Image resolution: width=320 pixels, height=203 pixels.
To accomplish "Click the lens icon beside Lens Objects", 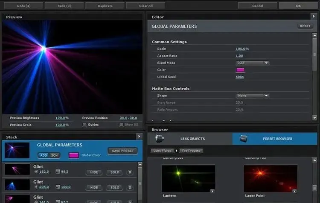I will 160,139.
